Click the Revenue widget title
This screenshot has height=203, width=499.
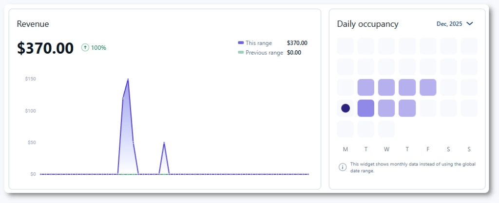coord(33,24)
